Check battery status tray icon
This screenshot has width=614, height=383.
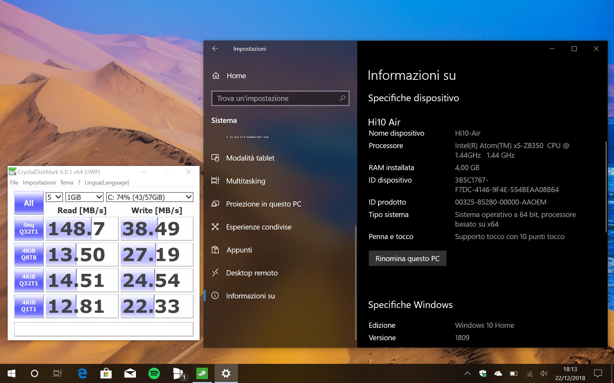pyautogui.click(x=514, y=373)
